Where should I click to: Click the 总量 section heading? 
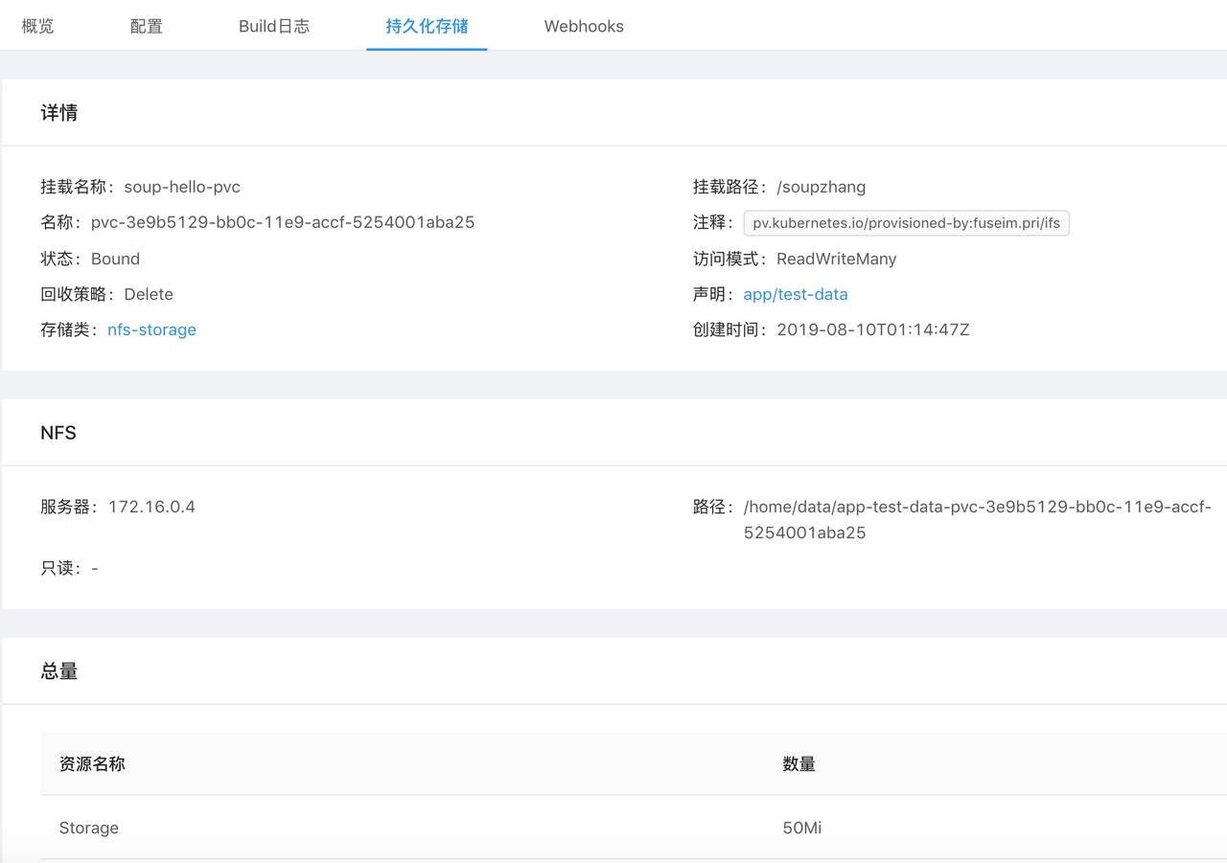[x=59, y=671]
